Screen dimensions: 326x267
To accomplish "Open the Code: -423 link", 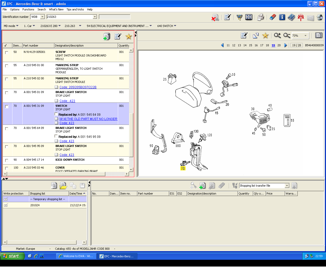I will pos(67,101).
